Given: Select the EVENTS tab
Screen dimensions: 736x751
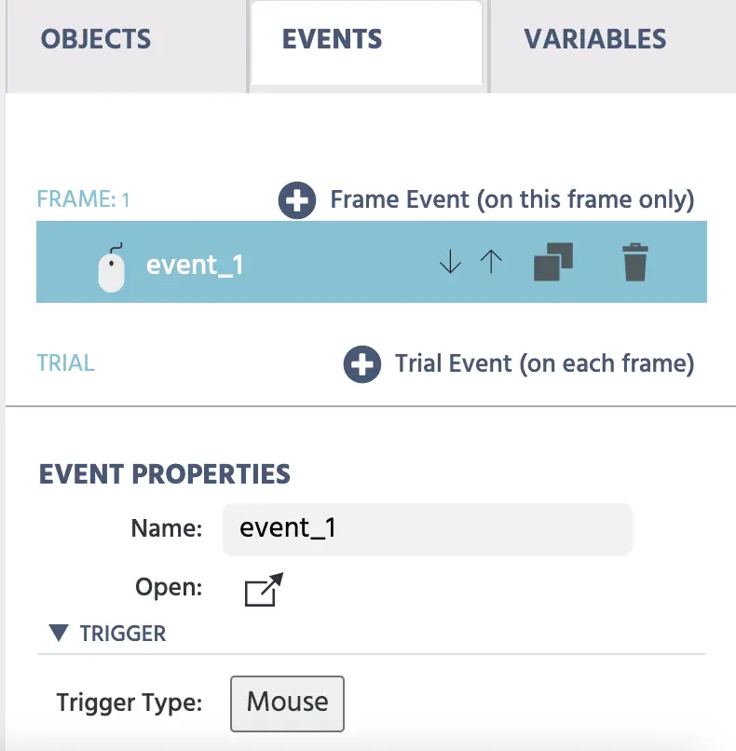Looking at the screenshot, I should coord(332,39).
